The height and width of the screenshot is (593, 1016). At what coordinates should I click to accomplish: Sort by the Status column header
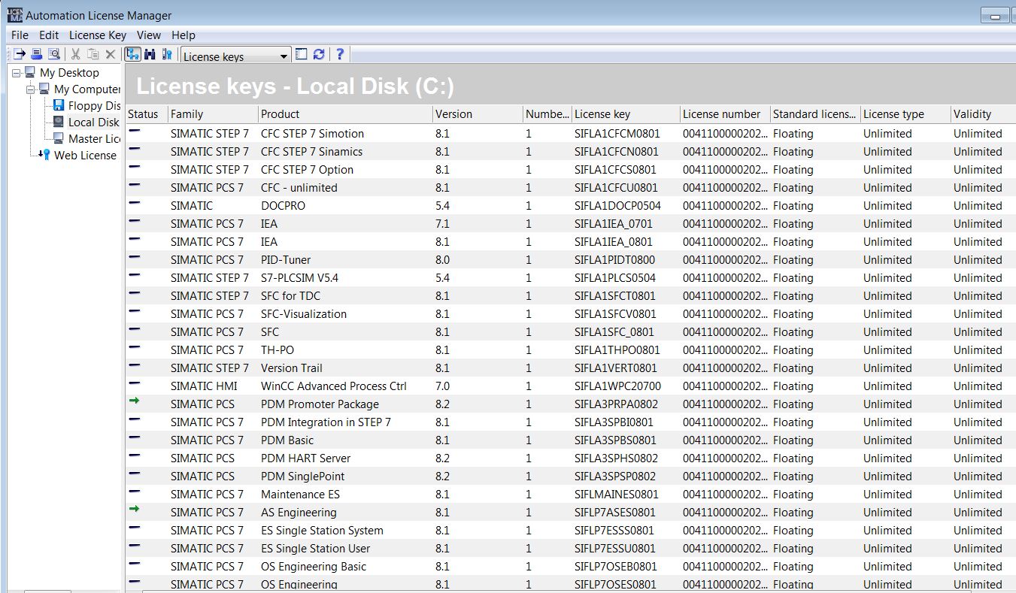point(146,114)
